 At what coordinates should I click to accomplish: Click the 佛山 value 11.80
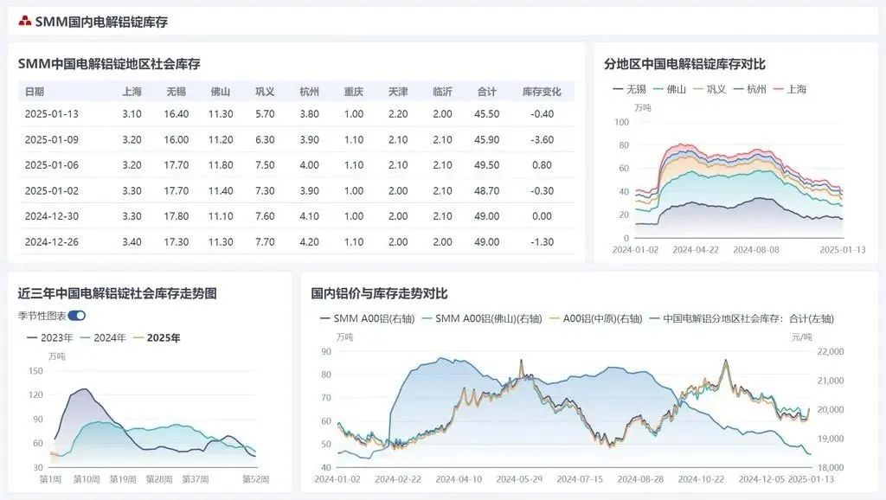(x=221, y=165)
